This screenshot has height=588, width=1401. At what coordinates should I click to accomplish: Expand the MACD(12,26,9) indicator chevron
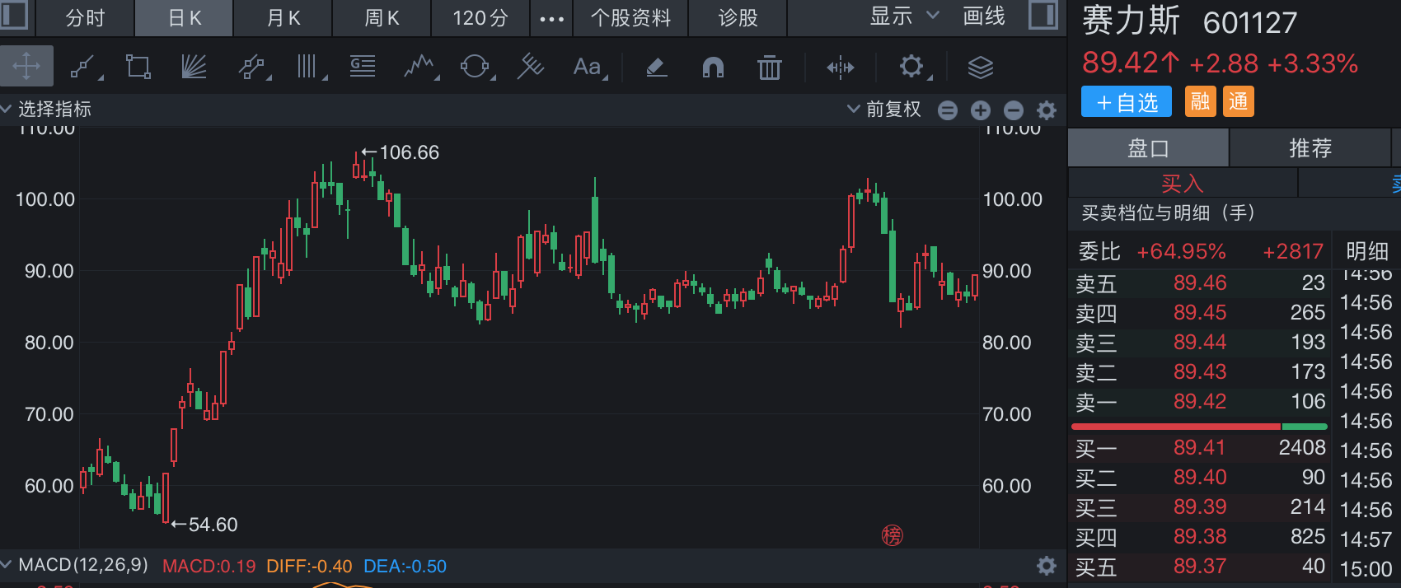click(x=7, y=565)
